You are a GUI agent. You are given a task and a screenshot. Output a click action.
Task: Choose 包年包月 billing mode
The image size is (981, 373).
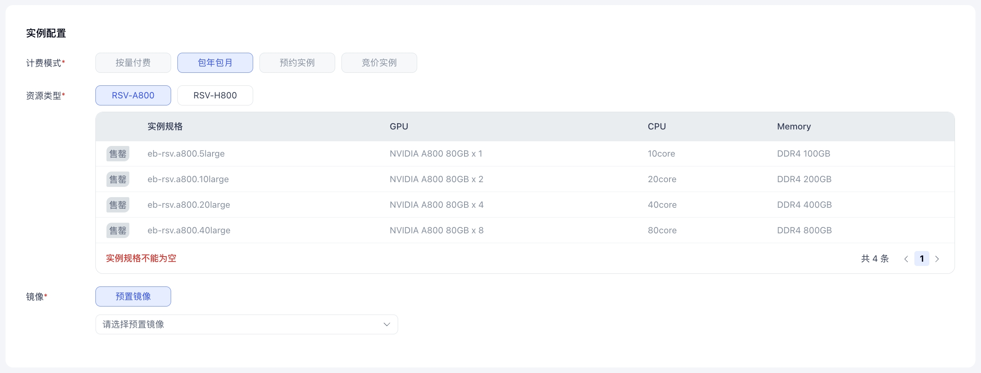pos(215,63)
